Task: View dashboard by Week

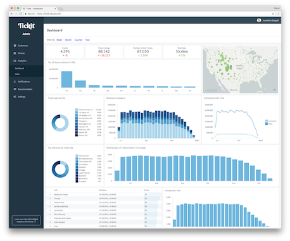Action: 60,40
